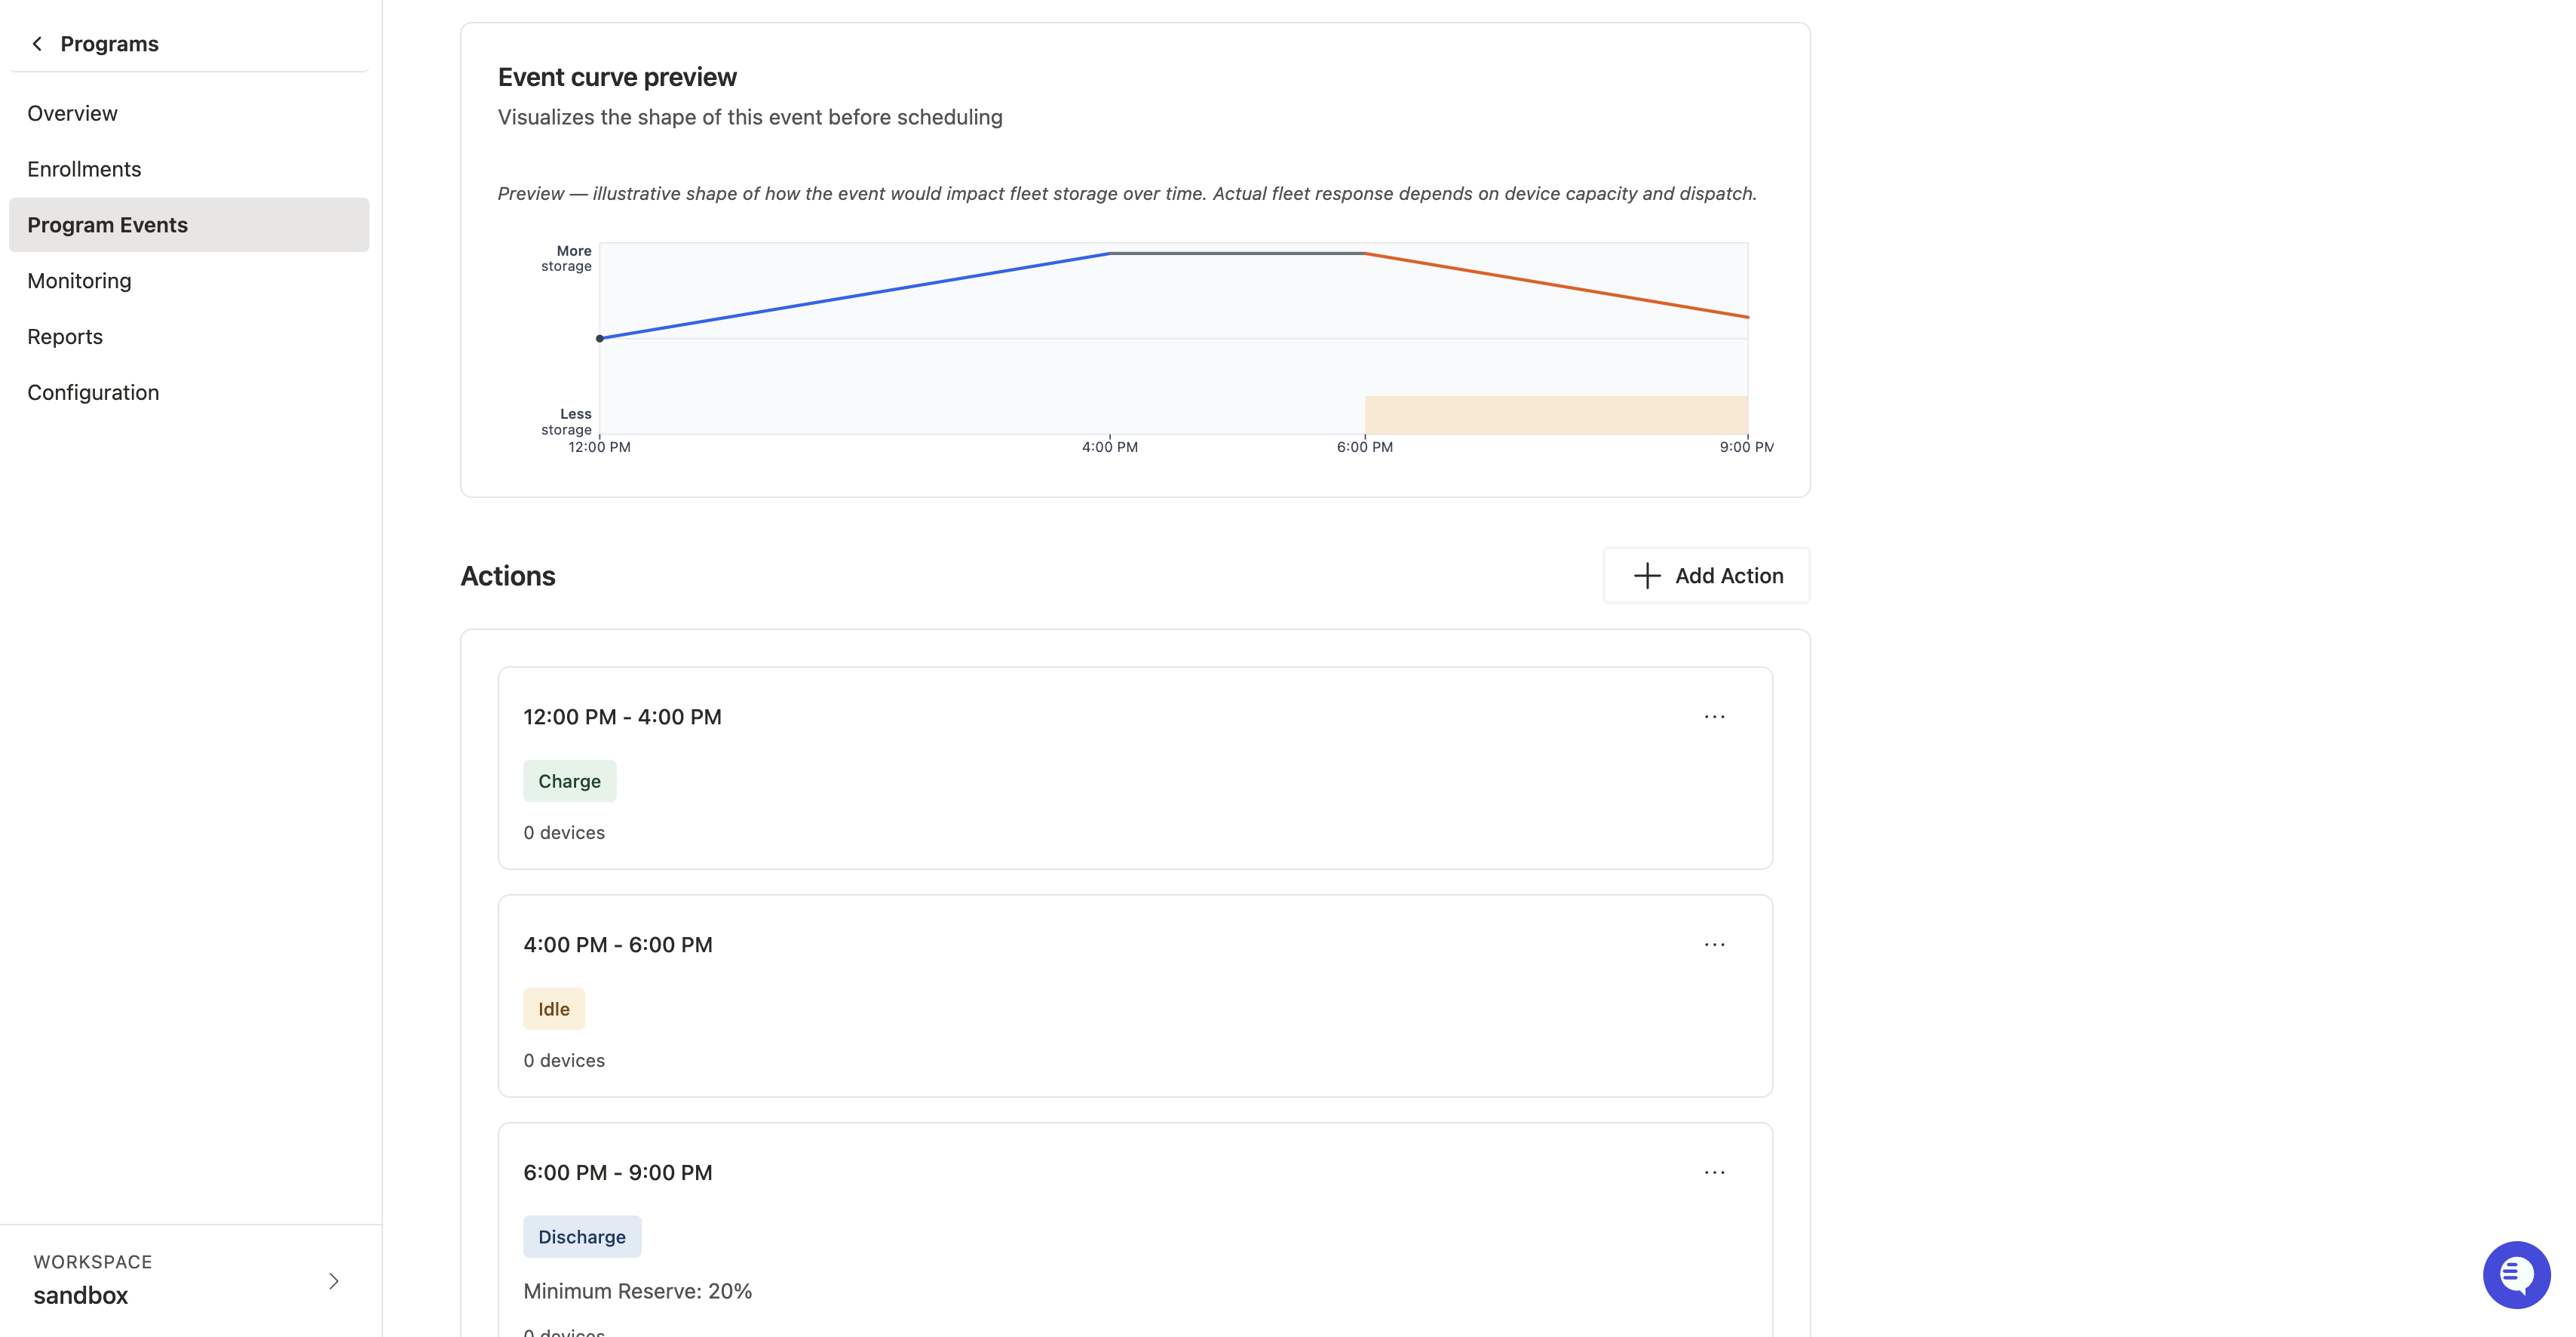
Task: Click the Discharge tag badge
Action: 581,1237
